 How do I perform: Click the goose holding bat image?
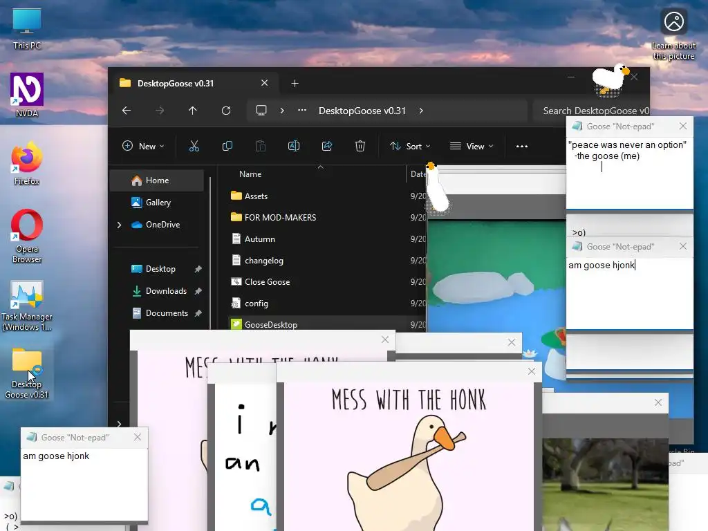405,472
